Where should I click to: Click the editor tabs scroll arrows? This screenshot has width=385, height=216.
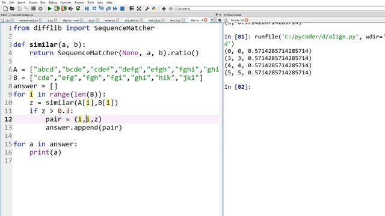[x=214, y=20]
